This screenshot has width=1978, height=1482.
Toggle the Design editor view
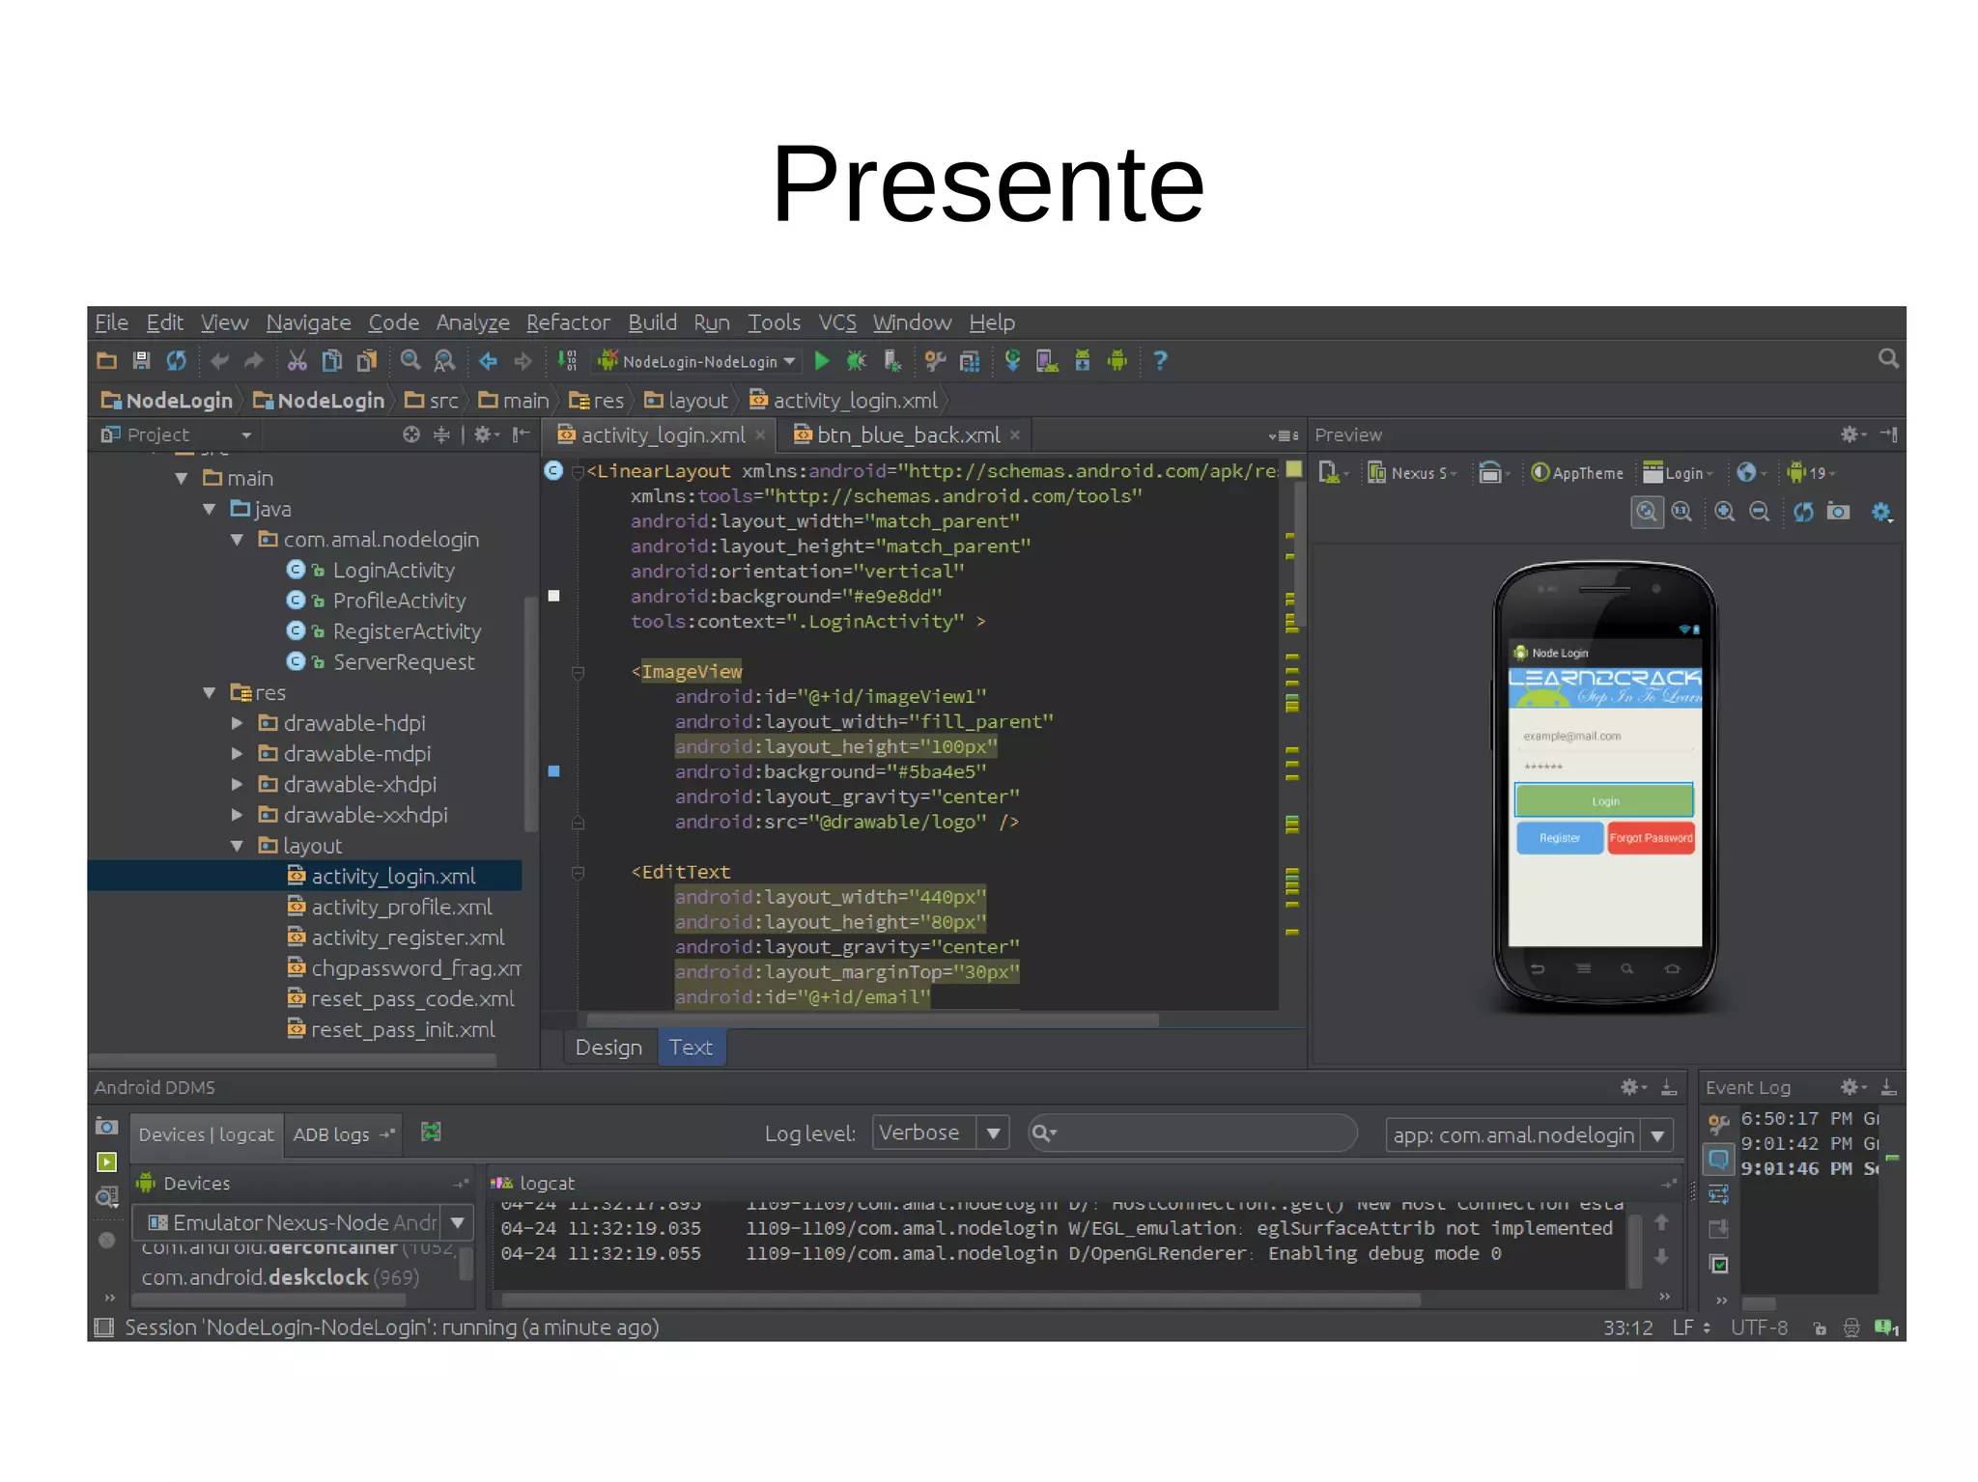608,1048
